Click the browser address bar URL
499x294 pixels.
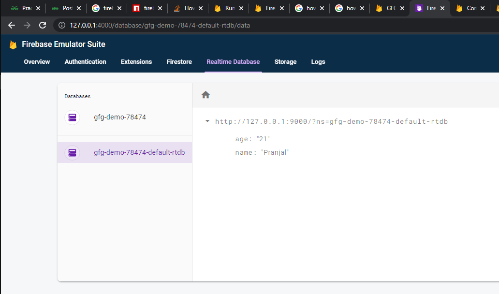point(160,25)
